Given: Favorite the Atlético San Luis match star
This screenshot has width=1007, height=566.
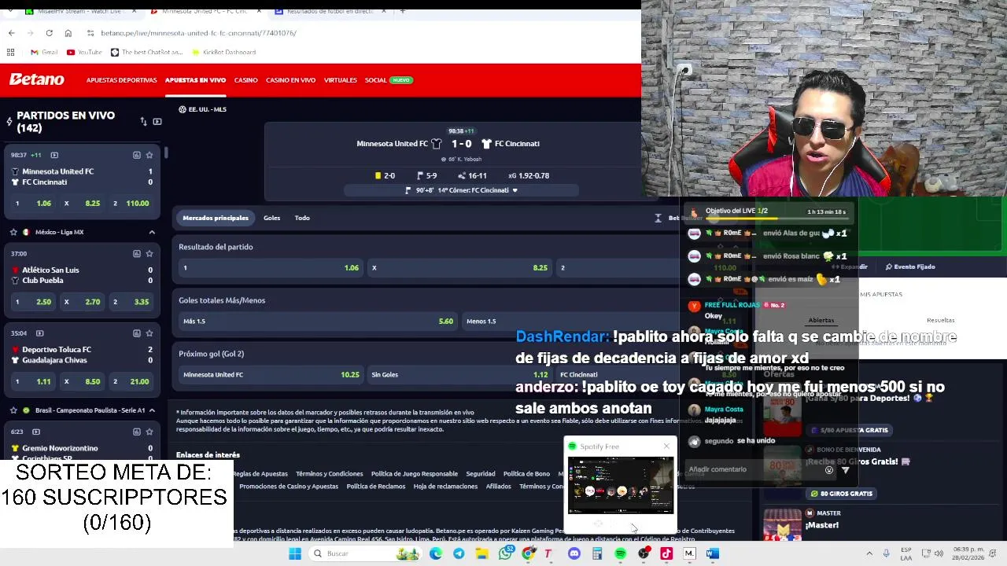Looking at the screenshot, I should 149,254.
